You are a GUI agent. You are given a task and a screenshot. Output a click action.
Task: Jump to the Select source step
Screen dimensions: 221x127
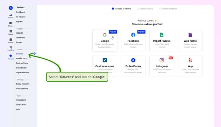(x=145, y=9)
